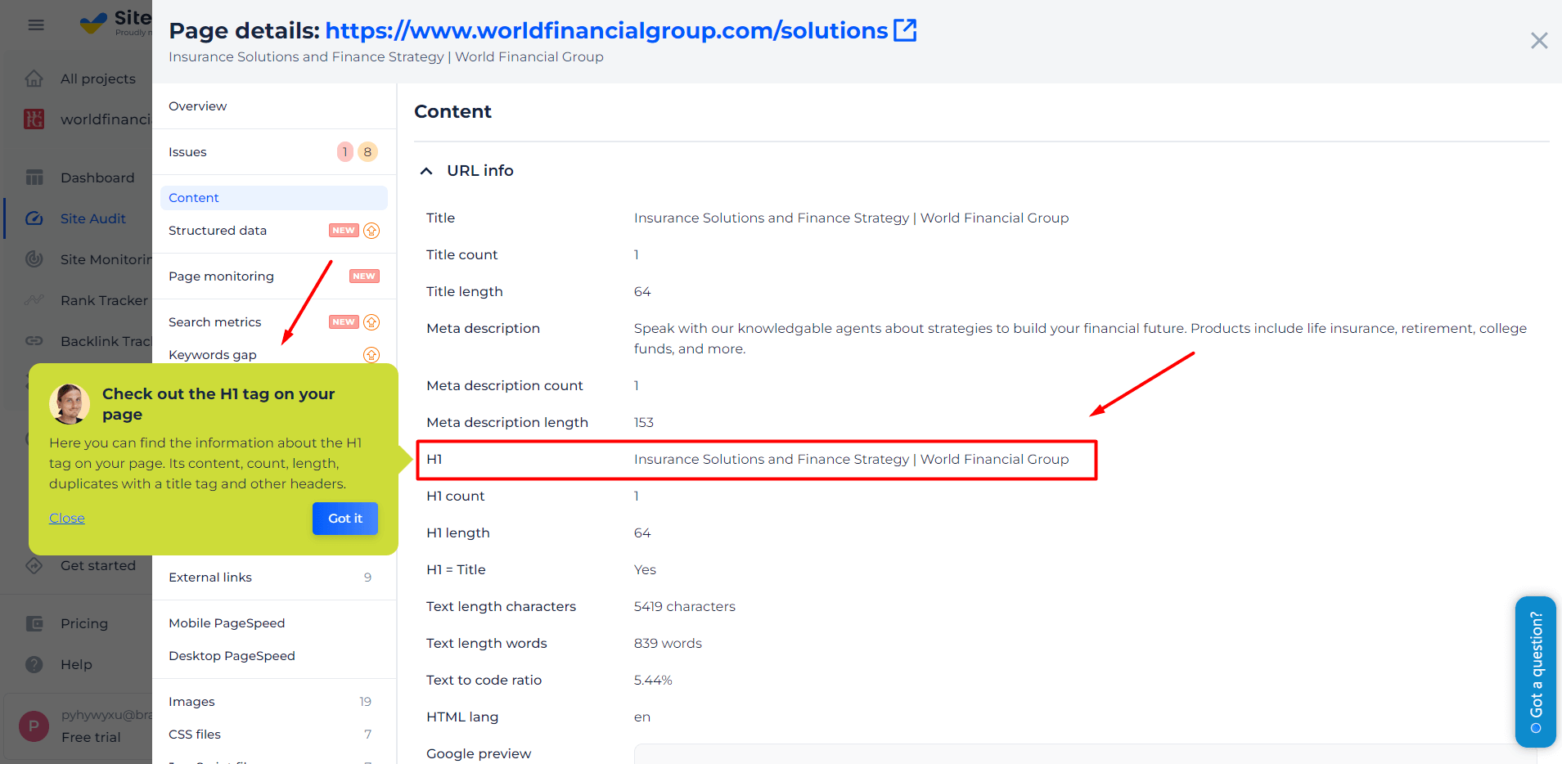Open the Overview tab
This screenshot has height=764, width=1562.
[x=197, y=106]
